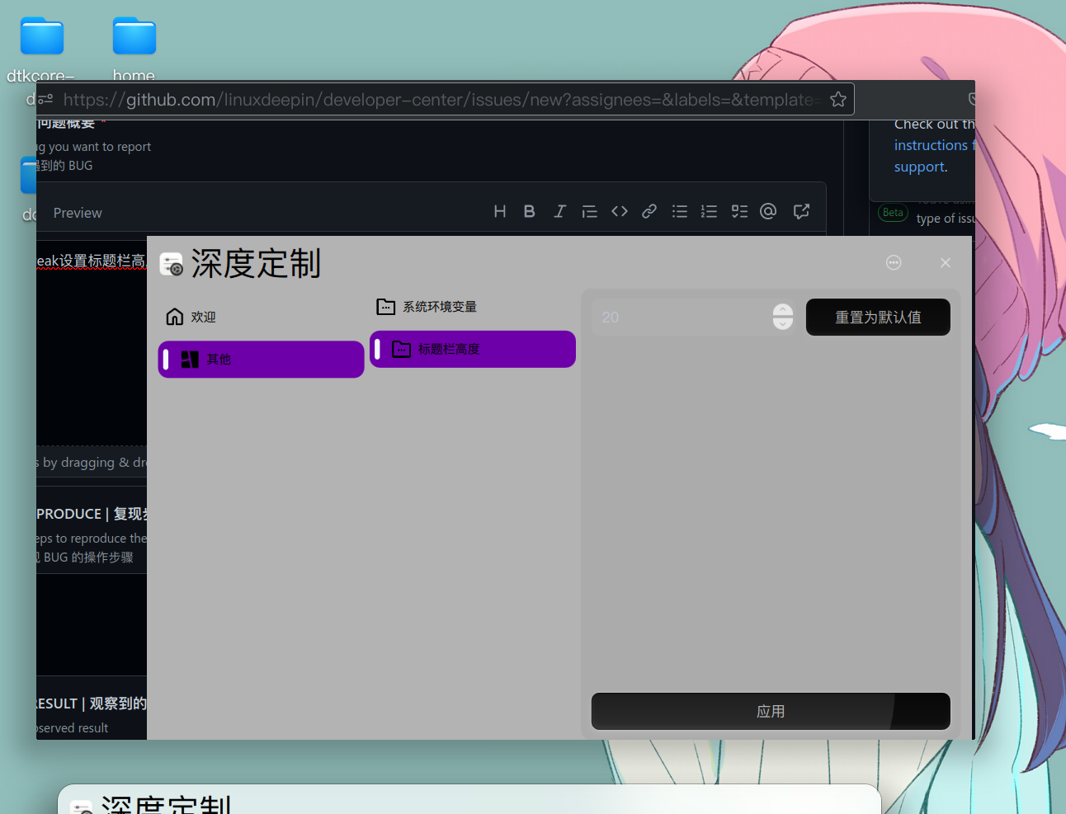The image size is (1066, 814).
Task: Switch to the Preview tab in GitHub
Action: click(x=78, y=213)
